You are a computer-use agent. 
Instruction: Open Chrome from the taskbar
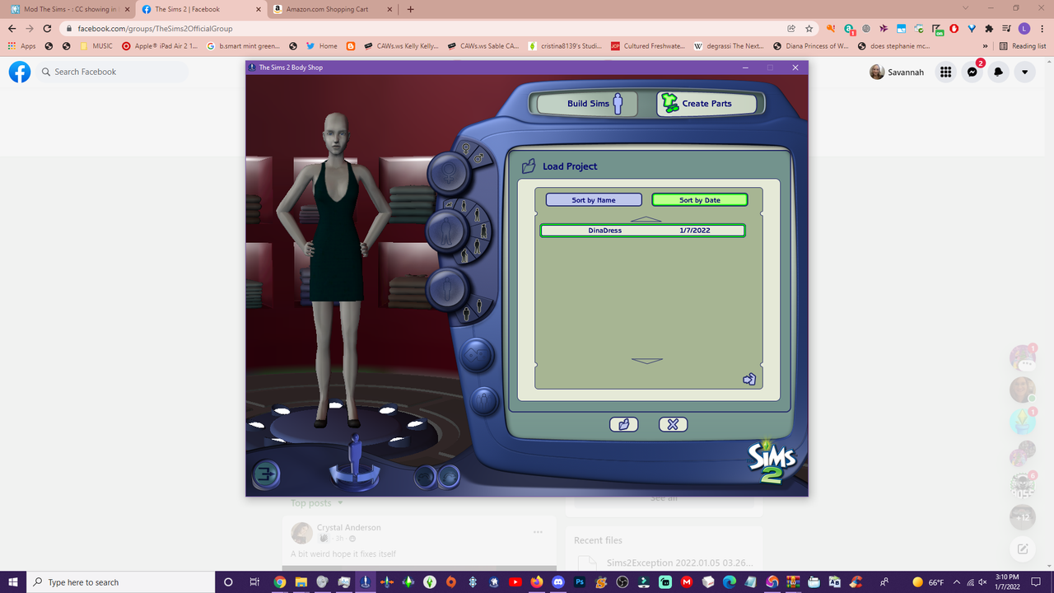[x=279, y=581]
